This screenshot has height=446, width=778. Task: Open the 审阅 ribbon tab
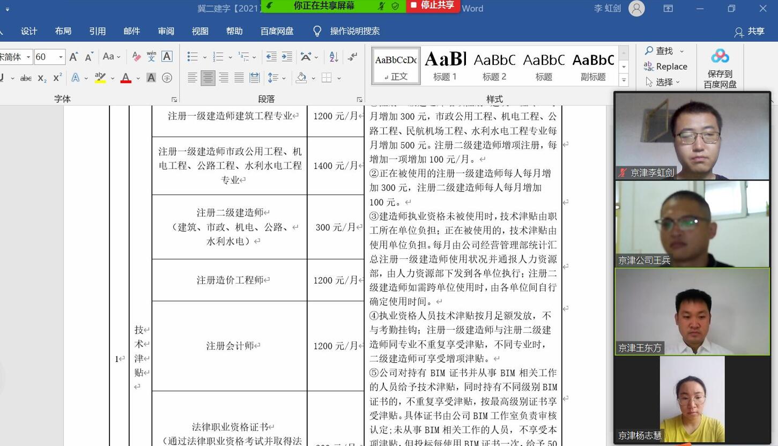(x=166, y=31)
